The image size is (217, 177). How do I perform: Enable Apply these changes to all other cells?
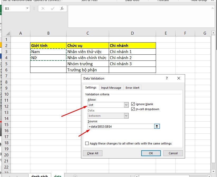pyautogui.click(x=87, y=143)
